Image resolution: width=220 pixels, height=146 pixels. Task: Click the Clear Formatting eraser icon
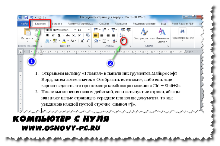click(88, 35)
